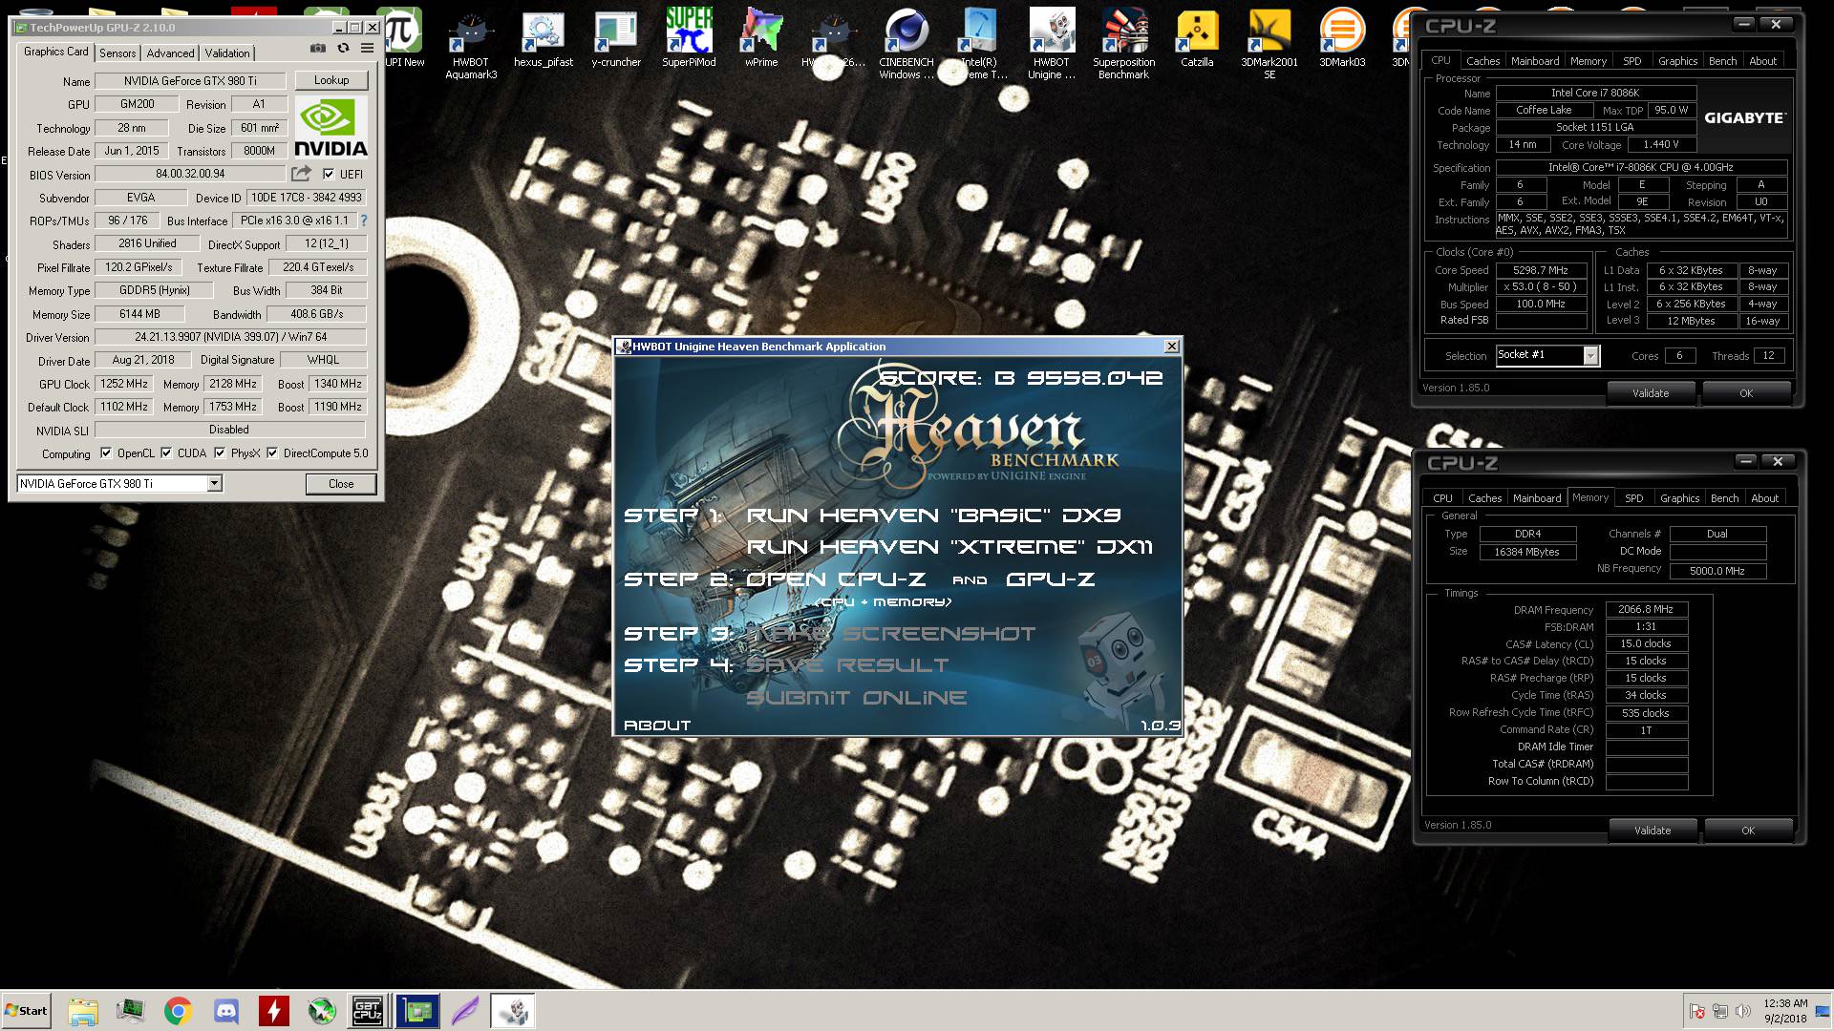Open the Caches tab in upper CPU-Z window
Viewport: 1834px width, 1031px height.
pyautogui.click(x=1483, y=61)
